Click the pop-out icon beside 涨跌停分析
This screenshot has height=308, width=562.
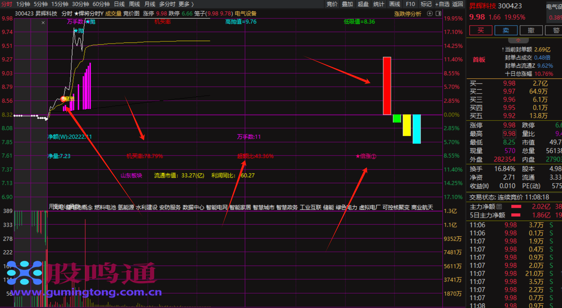pos(430,14)
